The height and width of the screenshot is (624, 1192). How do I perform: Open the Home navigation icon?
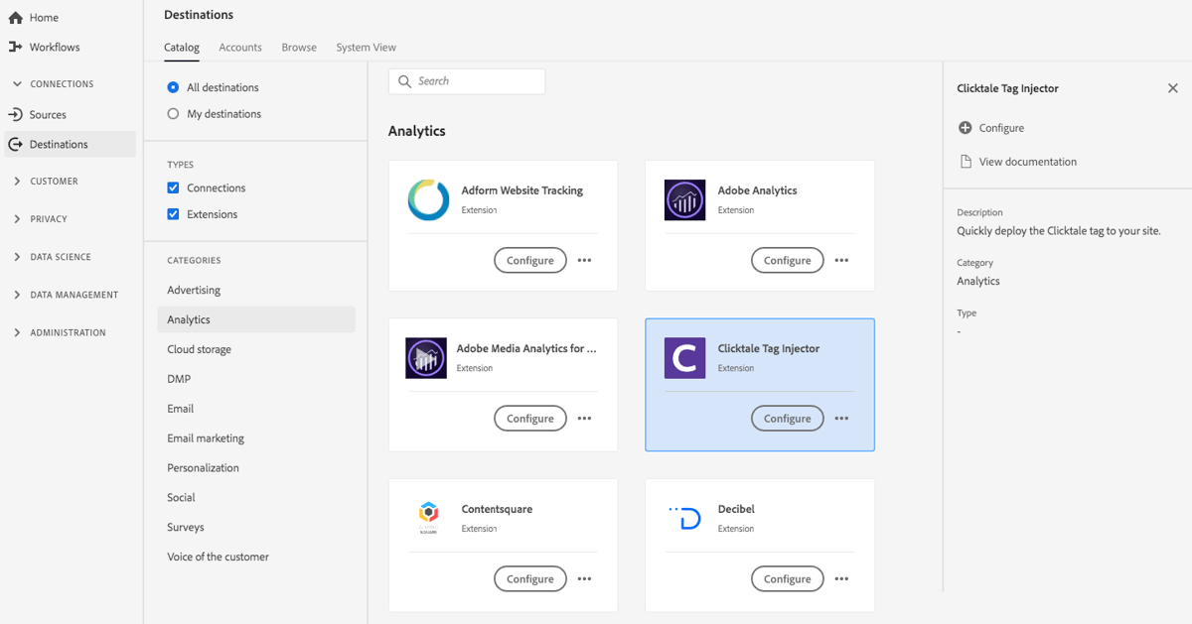click(x=14, y=17)
